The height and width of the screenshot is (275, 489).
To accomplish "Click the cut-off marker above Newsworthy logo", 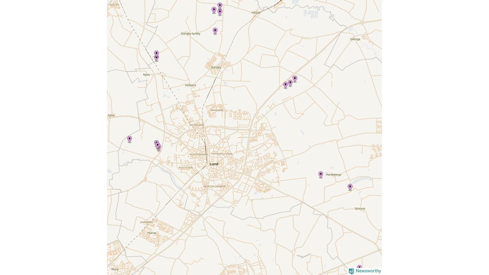I will (359, 267).
